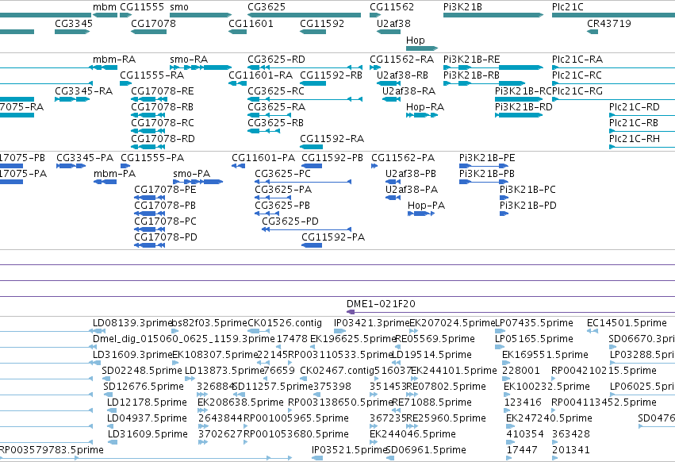Click the Plc21C gene label
Screen dimensions: 675x462
click(x=567, y=7)
